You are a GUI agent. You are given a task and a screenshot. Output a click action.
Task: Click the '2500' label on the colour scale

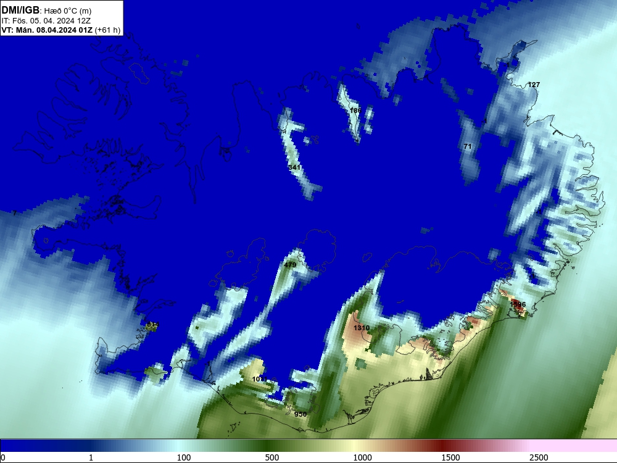tap(539, 457)
